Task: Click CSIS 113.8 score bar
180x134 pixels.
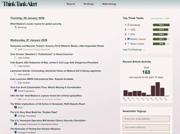Action: point(161,30)
